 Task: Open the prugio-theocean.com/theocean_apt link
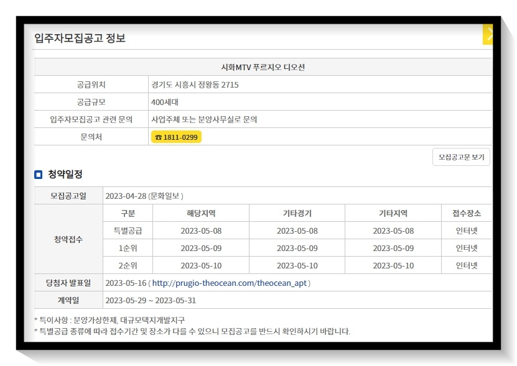(230, 283)
